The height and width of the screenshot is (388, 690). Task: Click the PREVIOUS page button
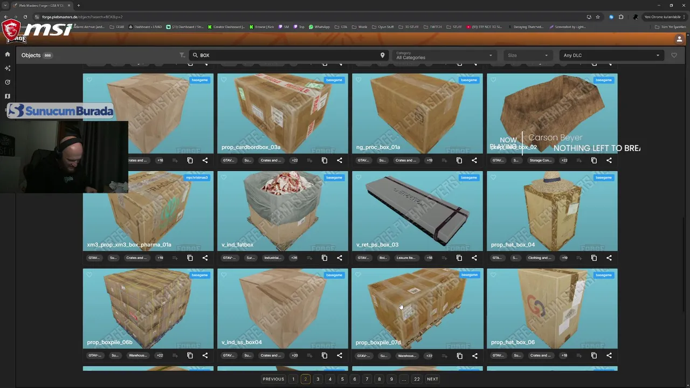point(273,379)
